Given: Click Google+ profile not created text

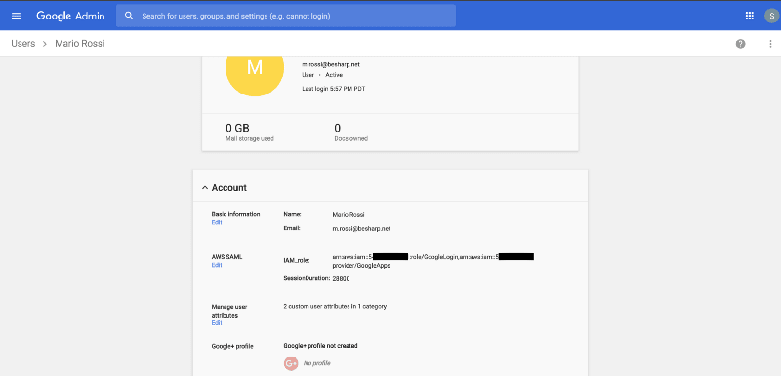Looking at the screenshot, I should click(320, 346).
